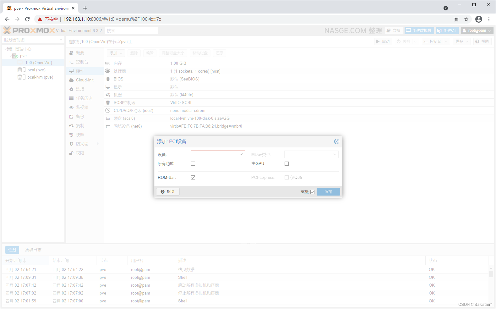This screenshot has height=309, width=496.
Task: Click the Proxmox 搜索 search field
Action: click(x=131, y=30)
